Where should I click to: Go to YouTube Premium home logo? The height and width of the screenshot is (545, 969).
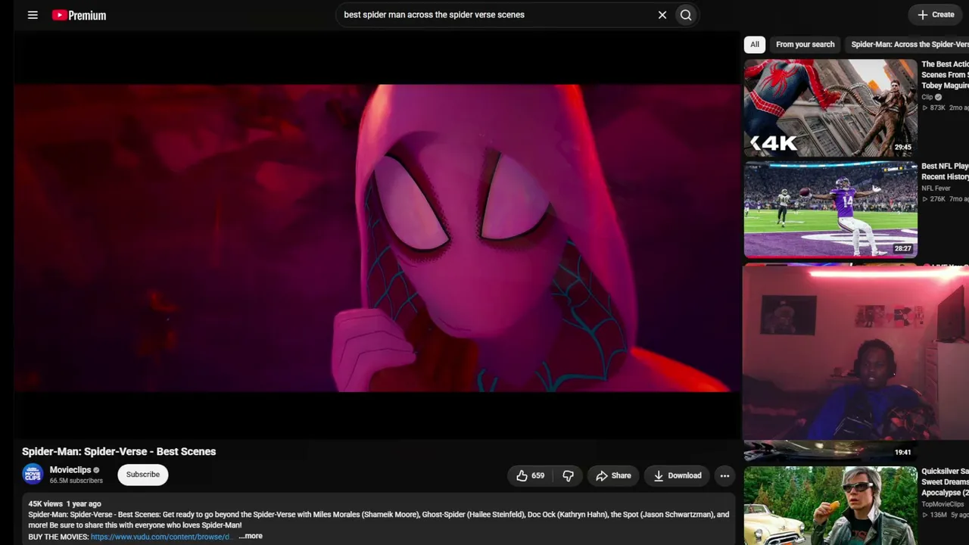pos(79,15)
